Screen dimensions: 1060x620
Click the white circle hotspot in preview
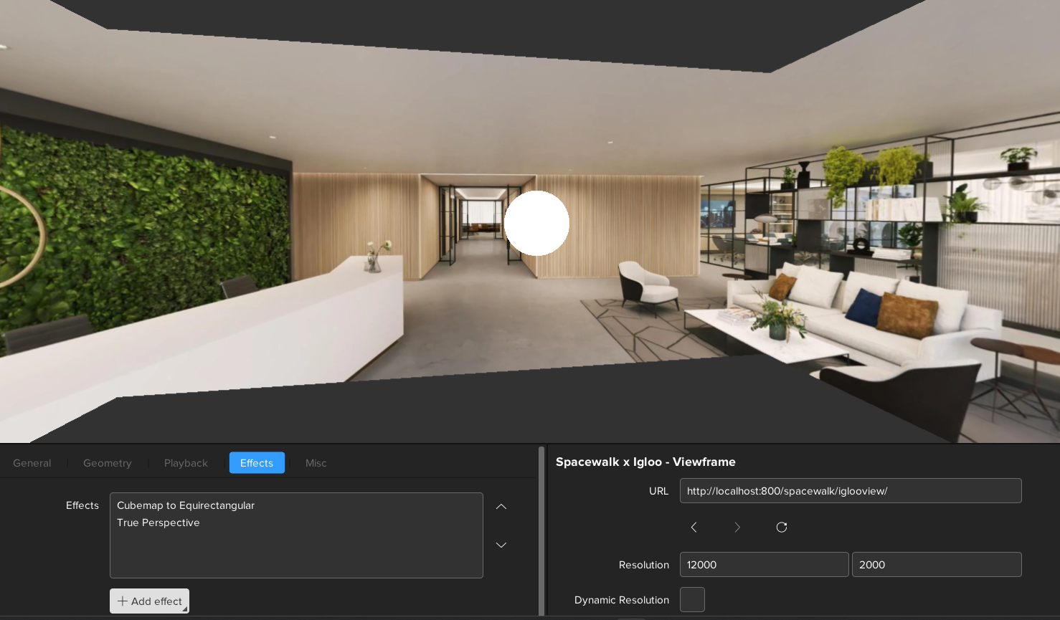tap(536, 223)
